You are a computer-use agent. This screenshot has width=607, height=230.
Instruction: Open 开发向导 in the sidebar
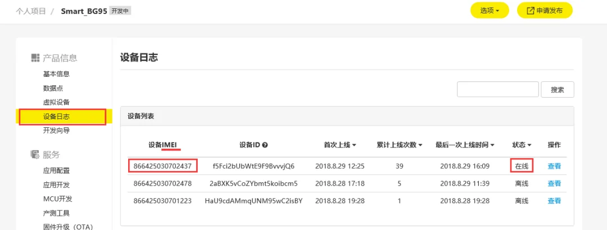point(57,131)
